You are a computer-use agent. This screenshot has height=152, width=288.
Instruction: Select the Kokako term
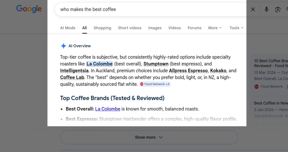pos(218,70)
